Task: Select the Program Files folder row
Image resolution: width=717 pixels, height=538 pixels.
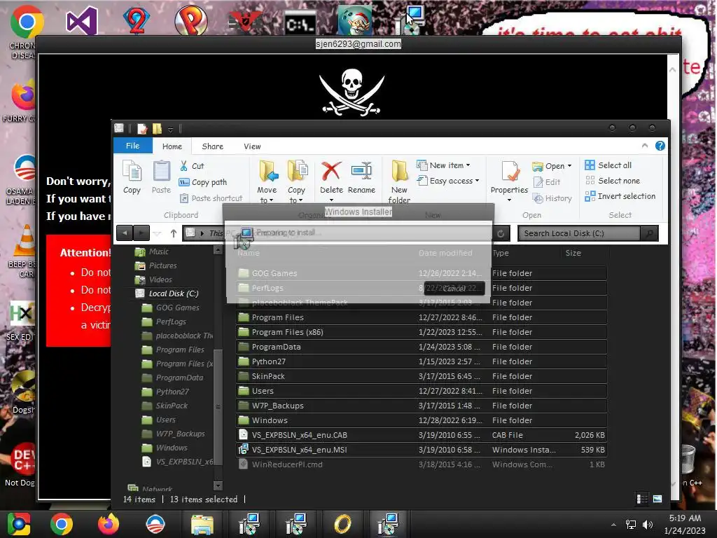Action: (x=422, y=317)
